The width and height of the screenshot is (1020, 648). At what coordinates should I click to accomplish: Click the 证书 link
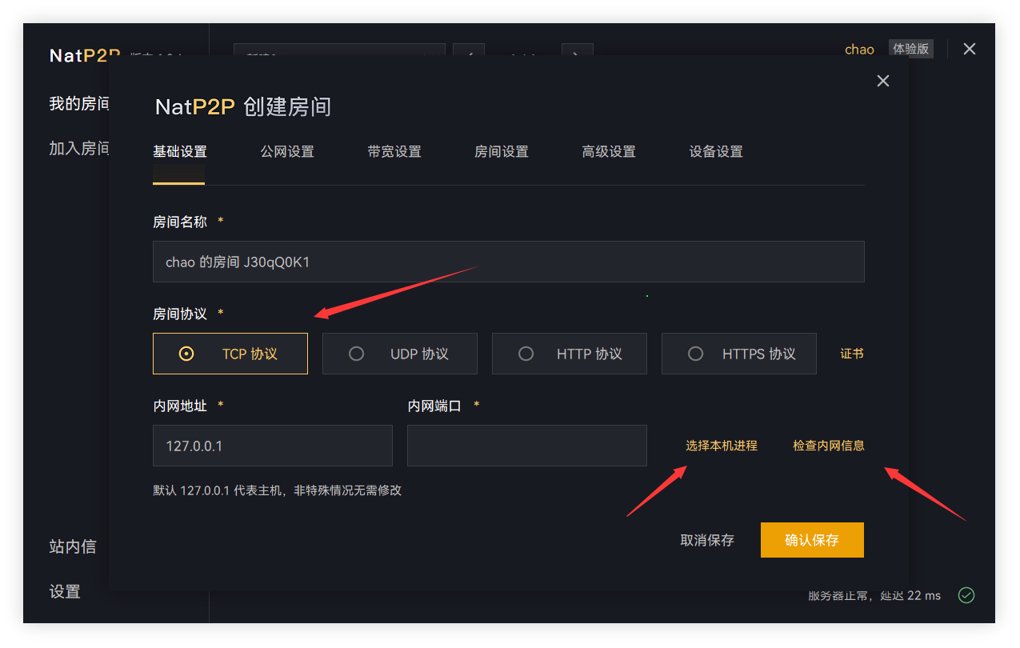852,354
